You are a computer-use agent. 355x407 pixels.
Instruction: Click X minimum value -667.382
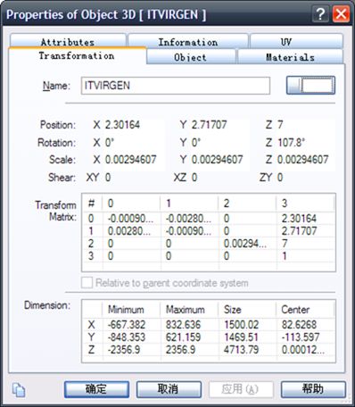click(127, 325)
